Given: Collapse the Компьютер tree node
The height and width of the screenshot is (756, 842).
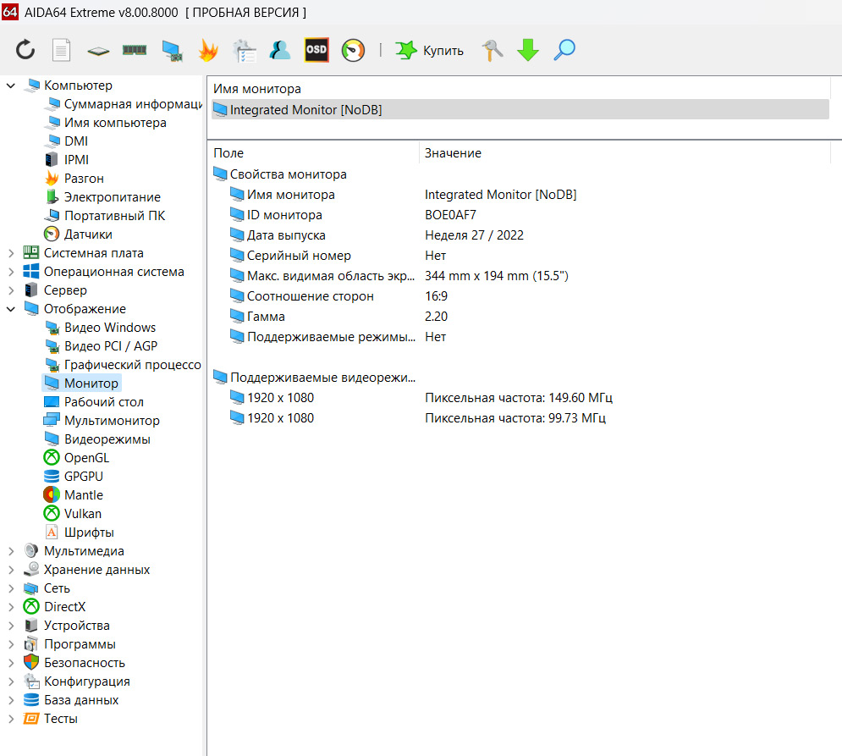Looking at the screenshot, I should 11,86.
